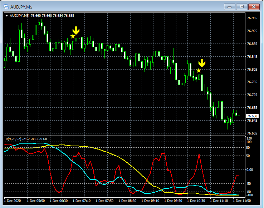Click the current price label 76.658
This screenshot has height=208, width=264.
[252, 116]
